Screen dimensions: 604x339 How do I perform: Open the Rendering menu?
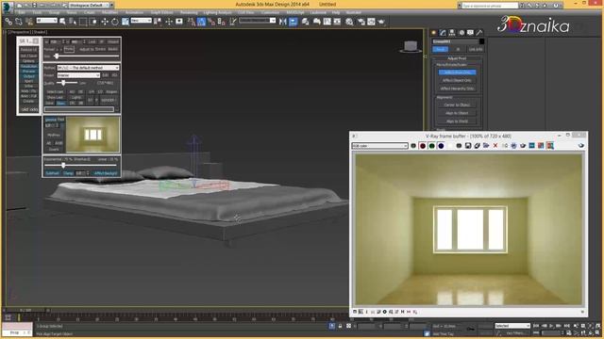tap(189, 12)
